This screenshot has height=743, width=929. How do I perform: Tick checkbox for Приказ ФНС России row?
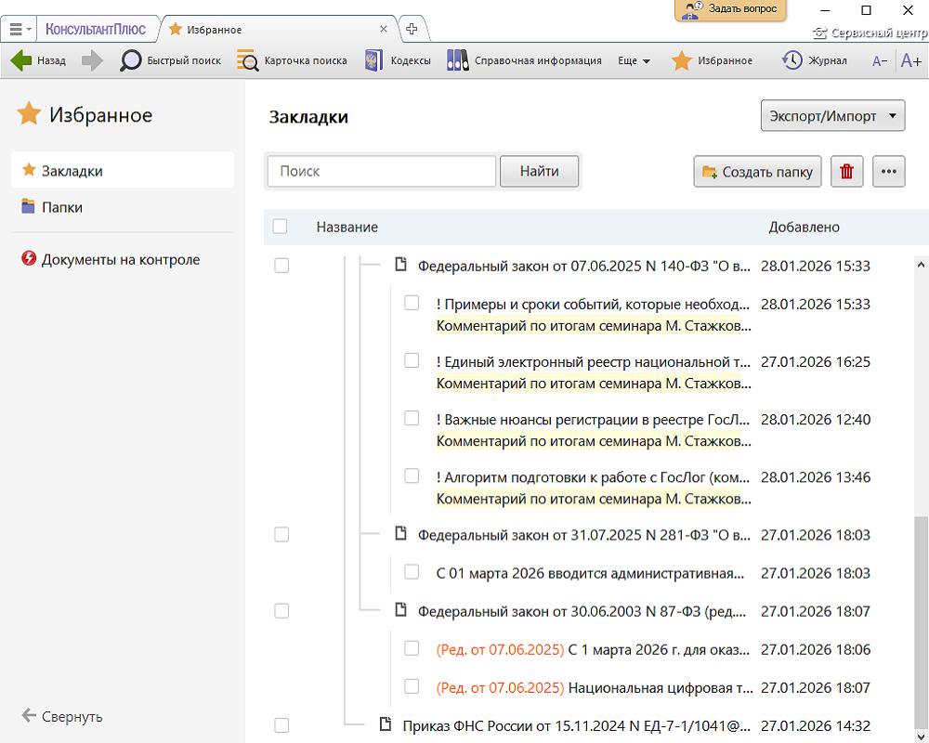[x=281, y=725]
